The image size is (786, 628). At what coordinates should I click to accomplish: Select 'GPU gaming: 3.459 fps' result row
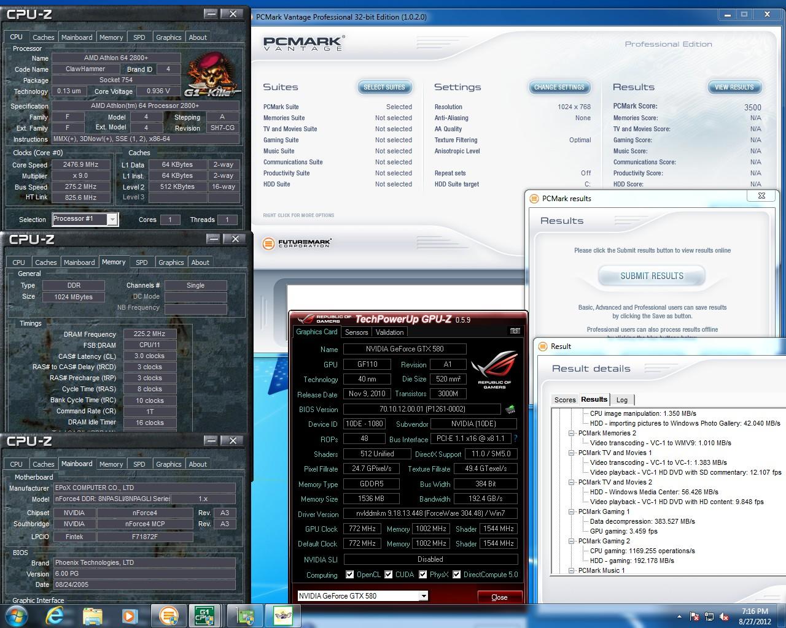[x=623, y=531]
